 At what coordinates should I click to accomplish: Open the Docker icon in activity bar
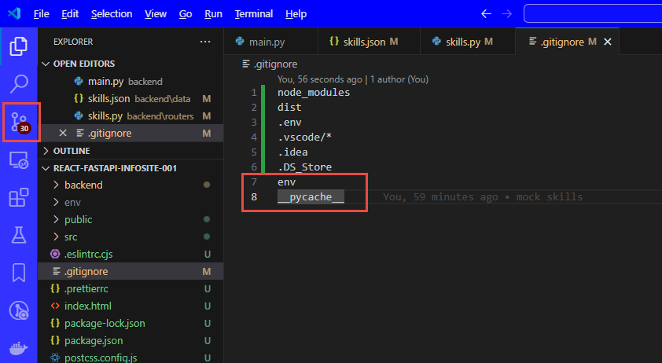[19, 348]
